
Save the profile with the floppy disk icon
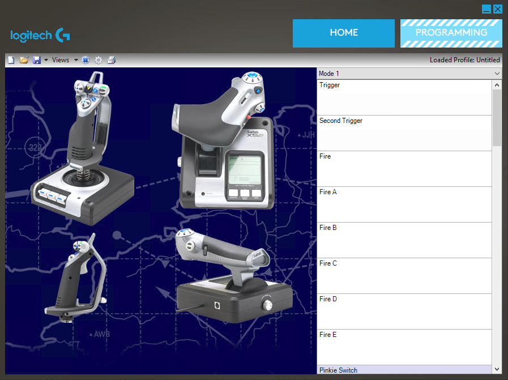tap(37, 60)
